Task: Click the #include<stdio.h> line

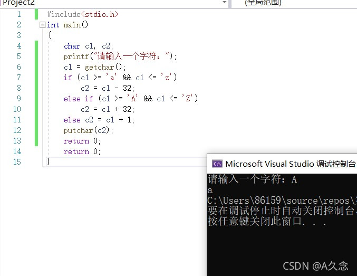Action: pos(83,14)
